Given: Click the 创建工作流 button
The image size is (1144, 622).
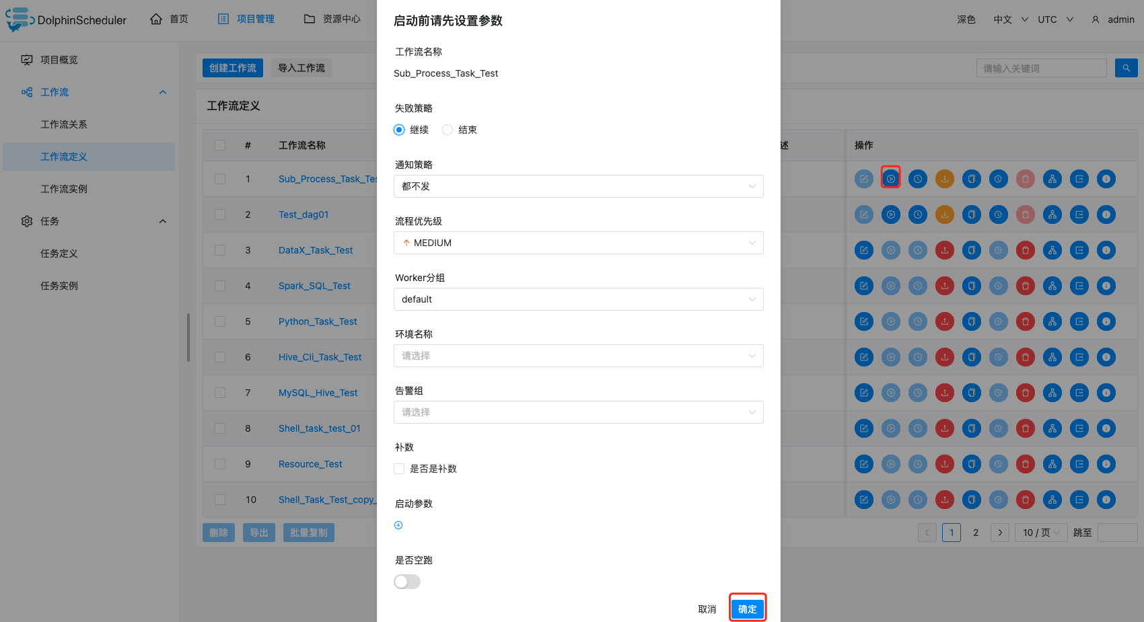Looking at the screenshot, I should [233, 68].
